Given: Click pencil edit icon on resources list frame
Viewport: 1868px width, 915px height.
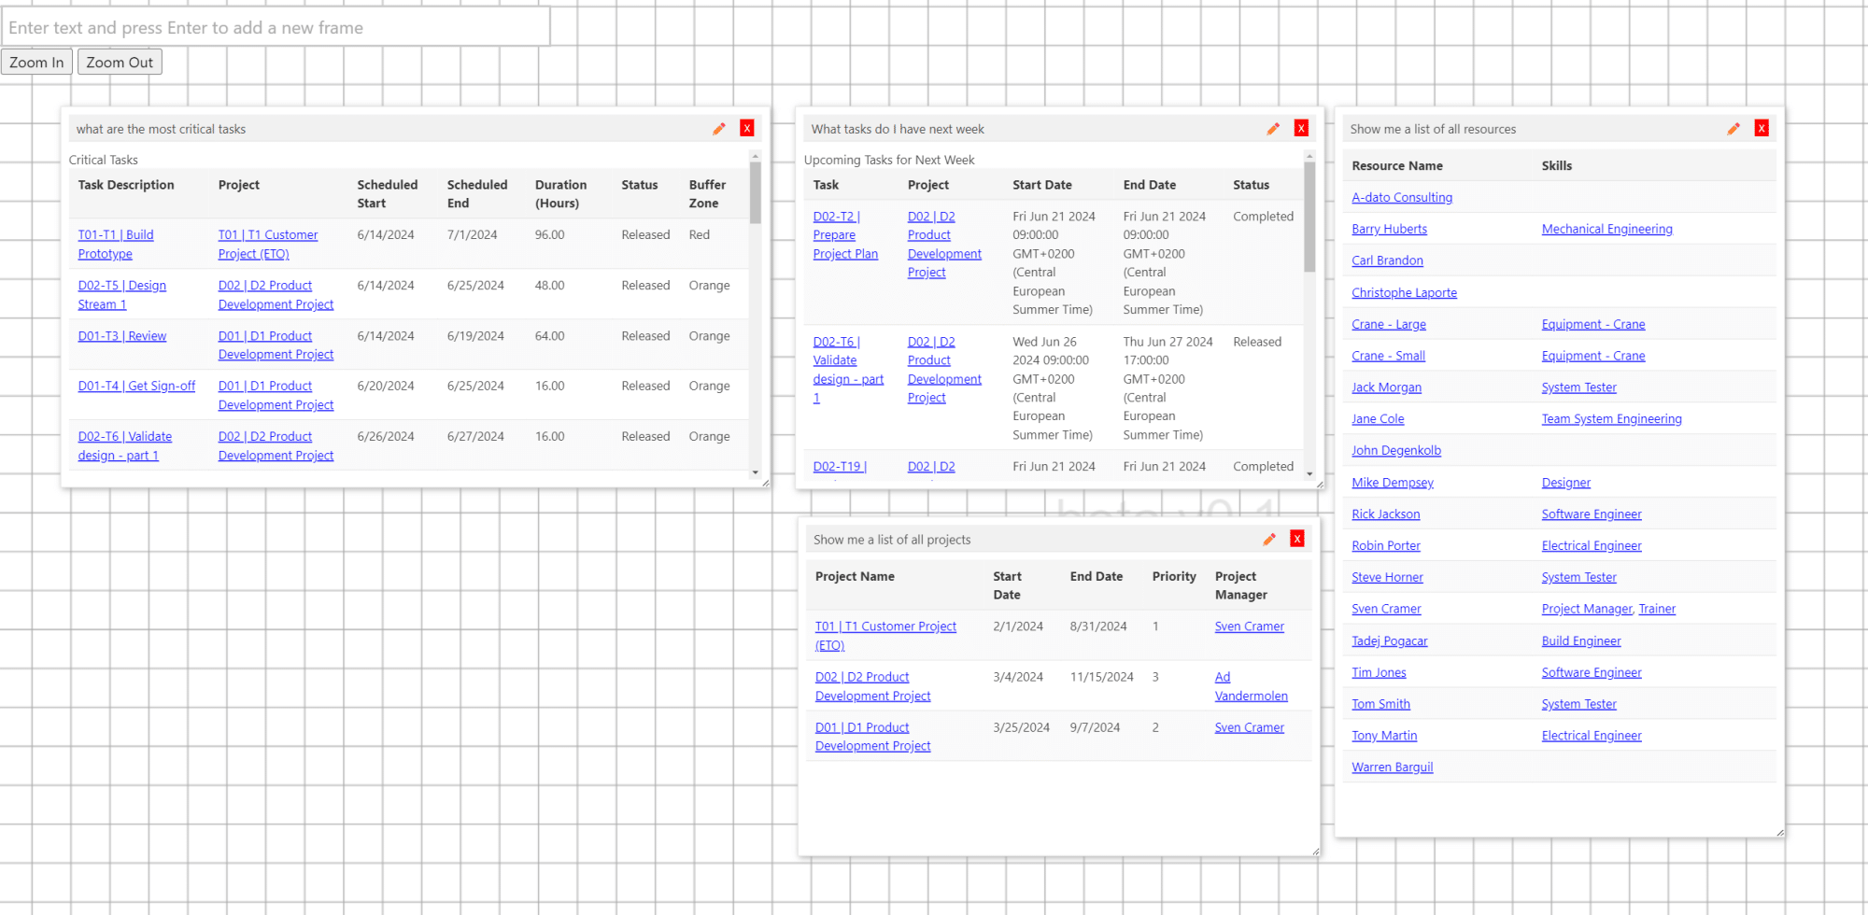Looking at the screenshot, I should 1733,129.
